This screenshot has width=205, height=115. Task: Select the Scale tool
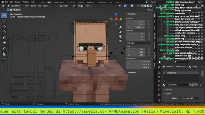[x=4, y=37]
